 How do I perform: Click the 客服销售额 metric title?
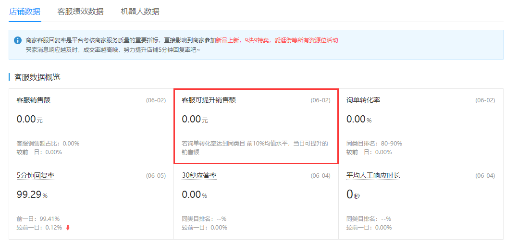(34, 100)
